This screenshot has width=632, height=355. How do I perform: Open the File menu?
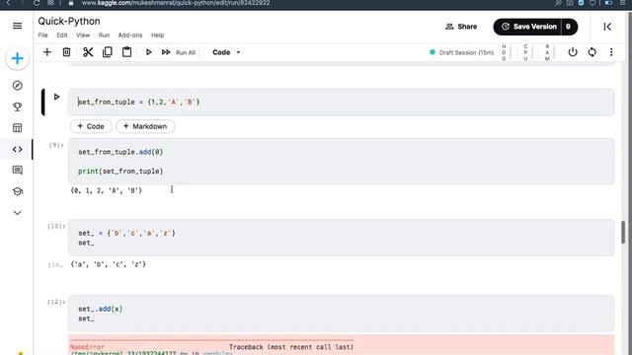coord(42,35)
